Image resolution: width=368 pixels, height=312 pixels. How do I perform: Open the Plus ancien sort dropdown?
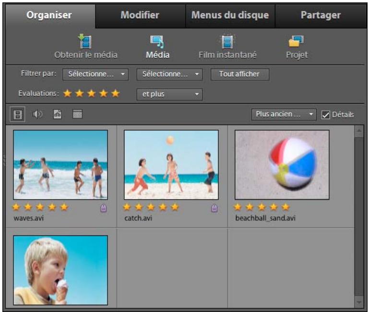[284, 115]
